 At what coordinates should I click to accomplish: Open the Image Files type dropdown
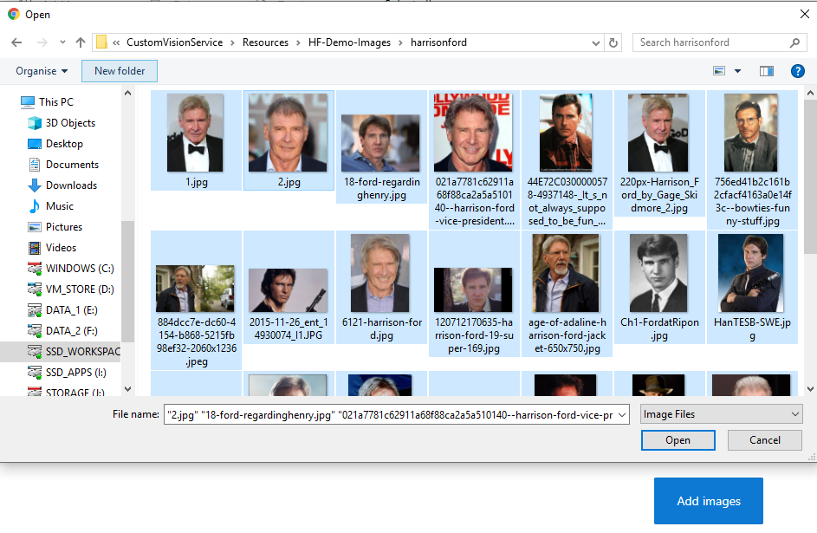(722, 415)
